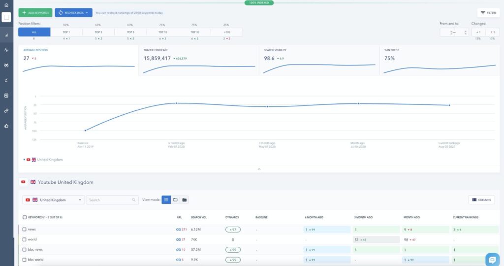Screen dimensions: 504x266
Task: Click the search magnifier icon
Action: [134, 200]
